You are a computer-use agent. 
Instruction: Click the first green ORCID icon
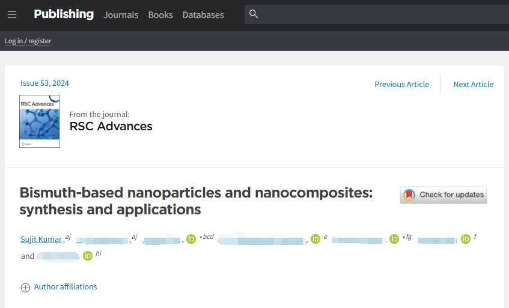[191, 240]
